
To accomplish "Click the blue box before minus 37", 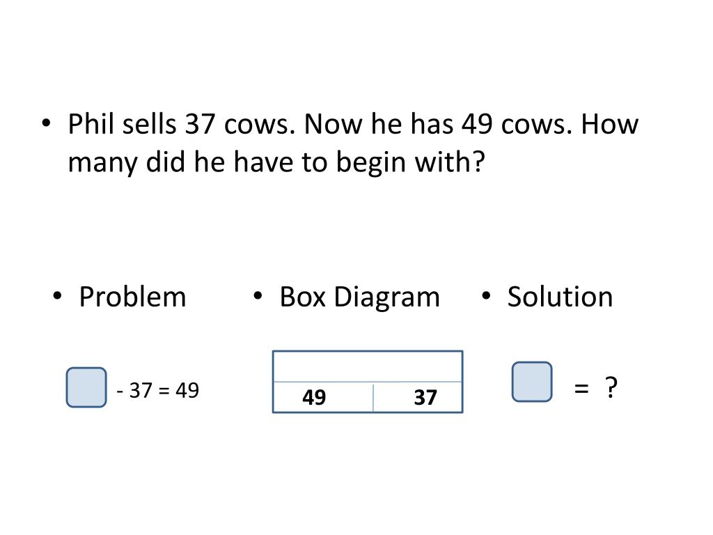I will click(86, 387).
